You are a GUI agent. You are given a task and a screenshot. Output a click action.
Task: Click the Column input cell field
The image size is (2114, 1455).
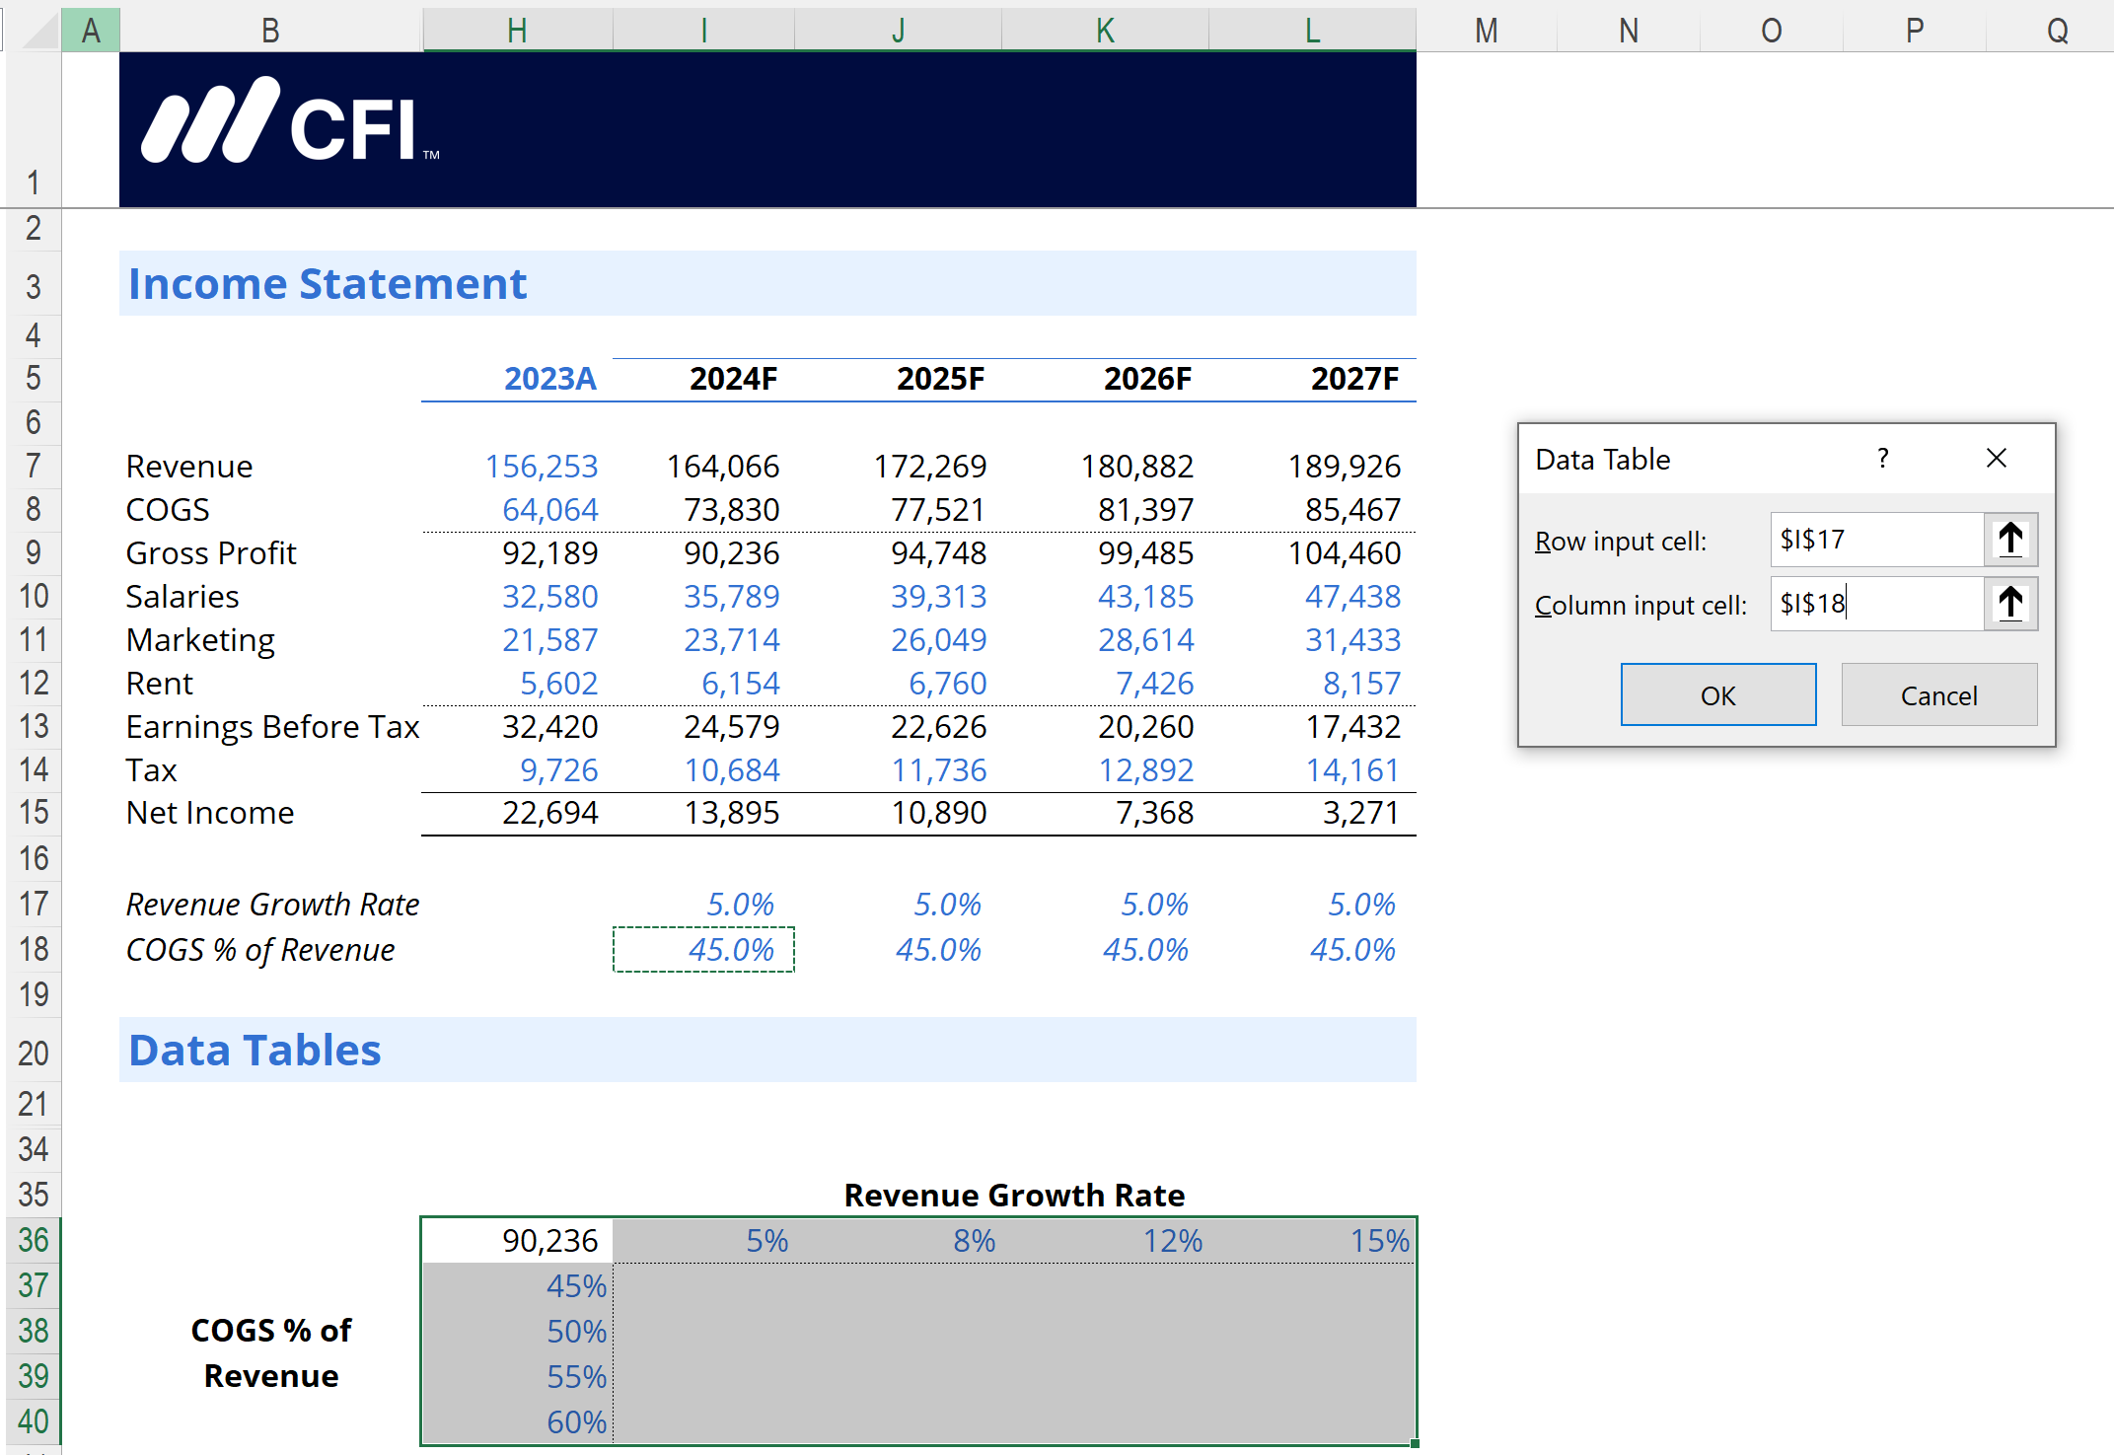pos(1875,604)
